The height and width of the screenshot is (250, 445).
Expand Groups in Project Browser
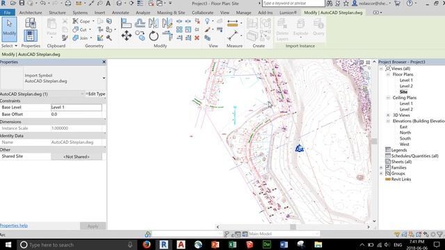point(381,174)
